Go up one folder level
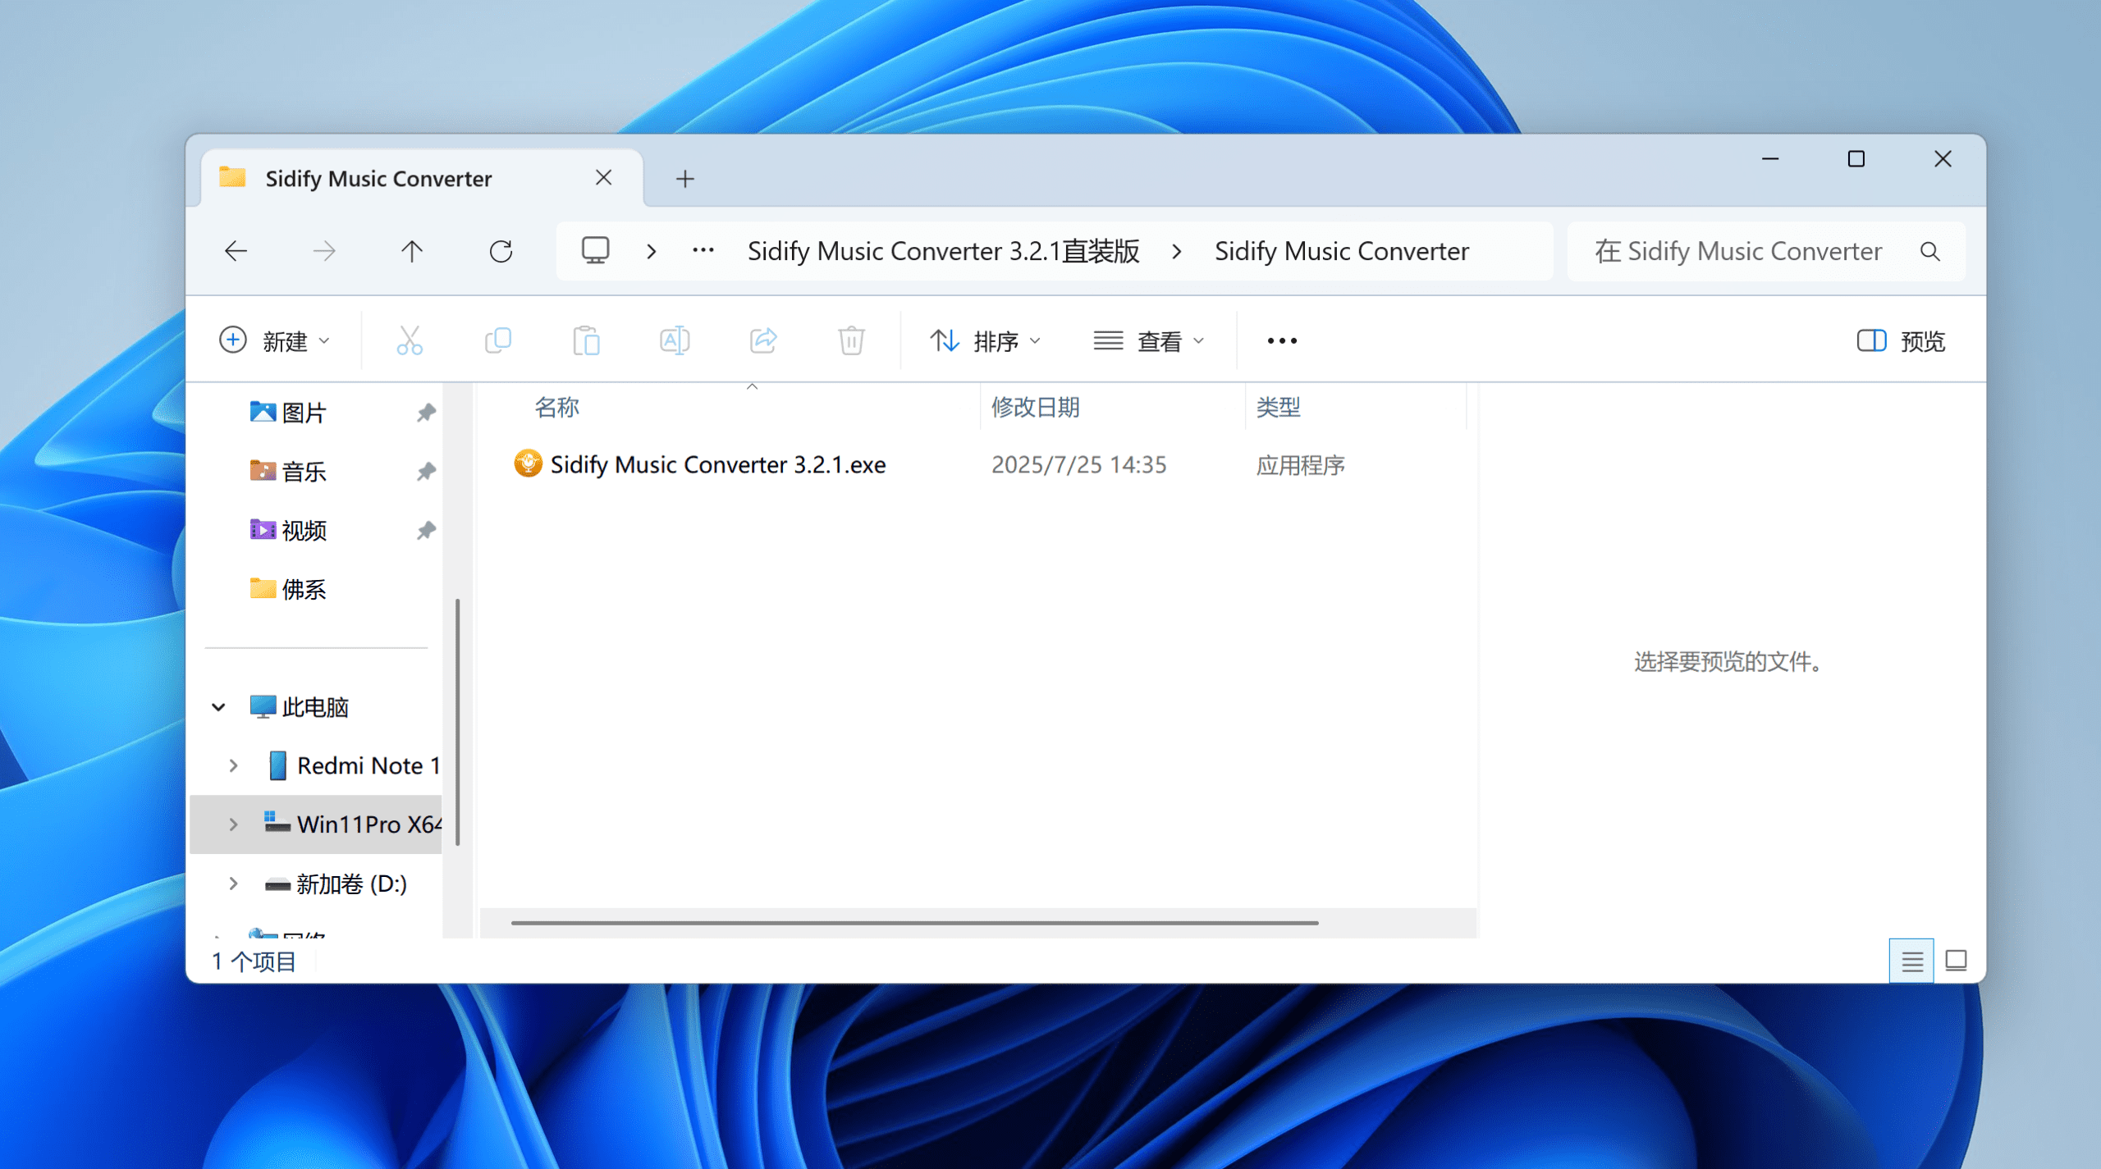2101x1169 pixels. pos(412,251)
